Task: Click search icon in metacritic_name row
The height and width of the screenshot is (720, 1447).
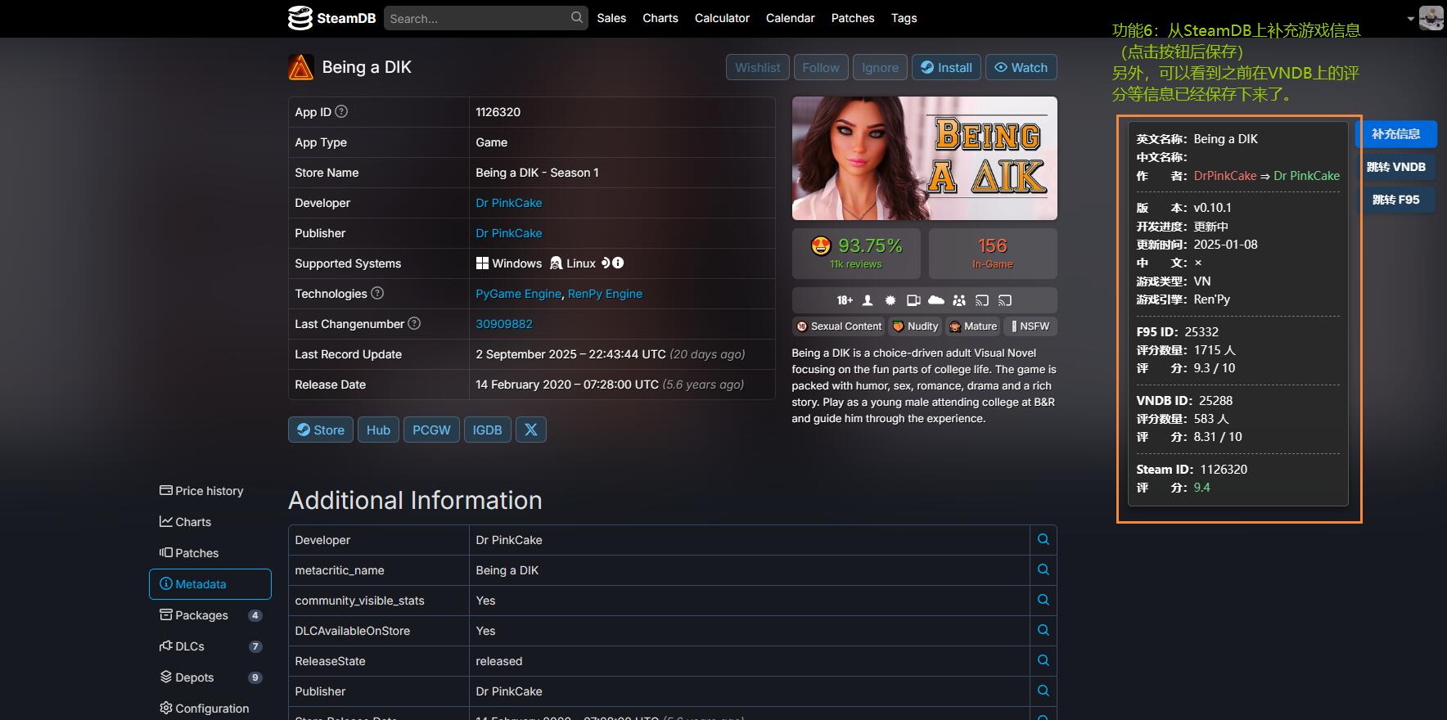Action: [1043, 569]
